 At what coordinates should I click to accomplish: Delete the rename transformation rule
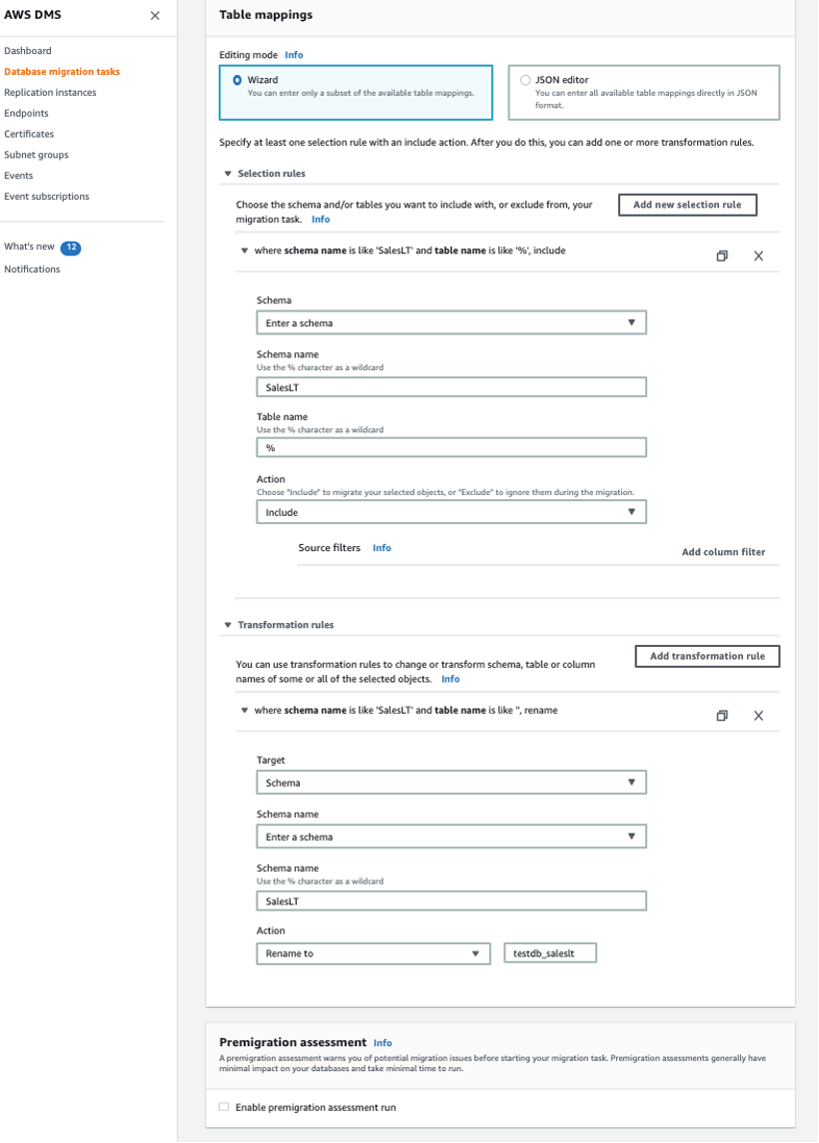tap(758, 715)
